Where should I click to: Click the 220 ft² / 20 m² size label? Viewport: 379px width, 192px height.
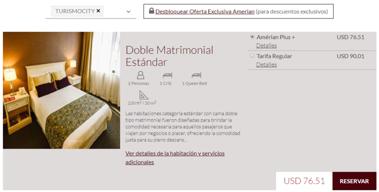[x=142, y=103]
